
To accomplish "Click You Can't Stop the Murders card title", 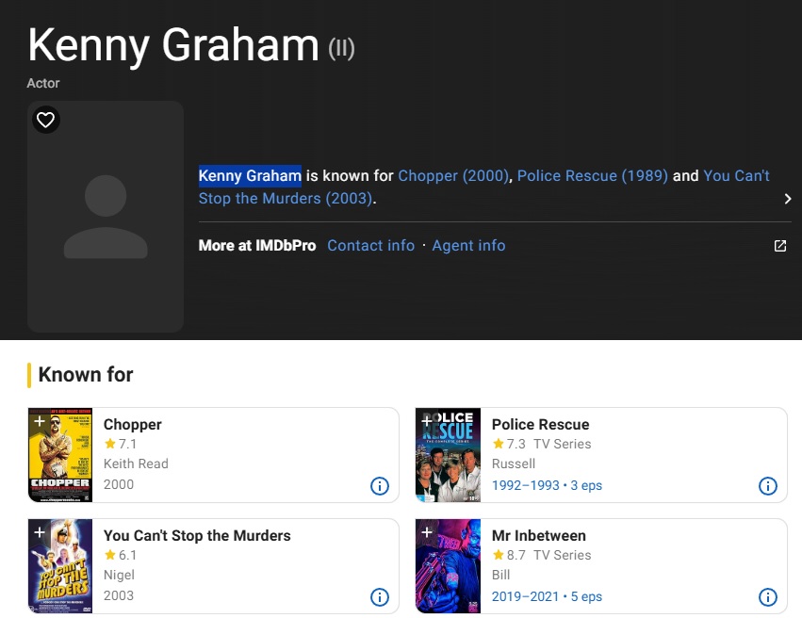I will pos(197,535).
